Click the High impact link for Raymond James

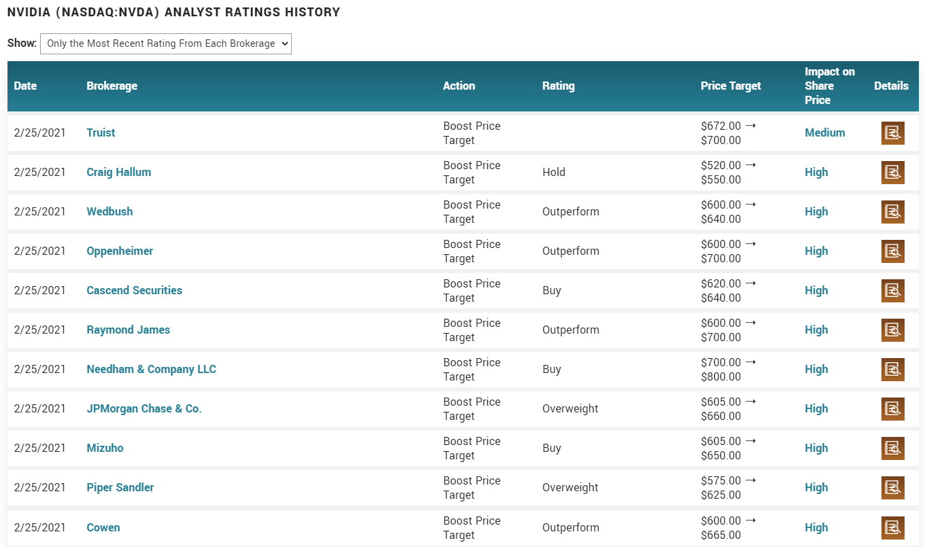pyautogui.click(x=816, y=330)
